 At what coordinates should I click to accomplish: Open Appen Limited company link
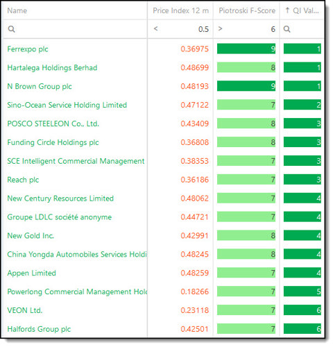32,273
